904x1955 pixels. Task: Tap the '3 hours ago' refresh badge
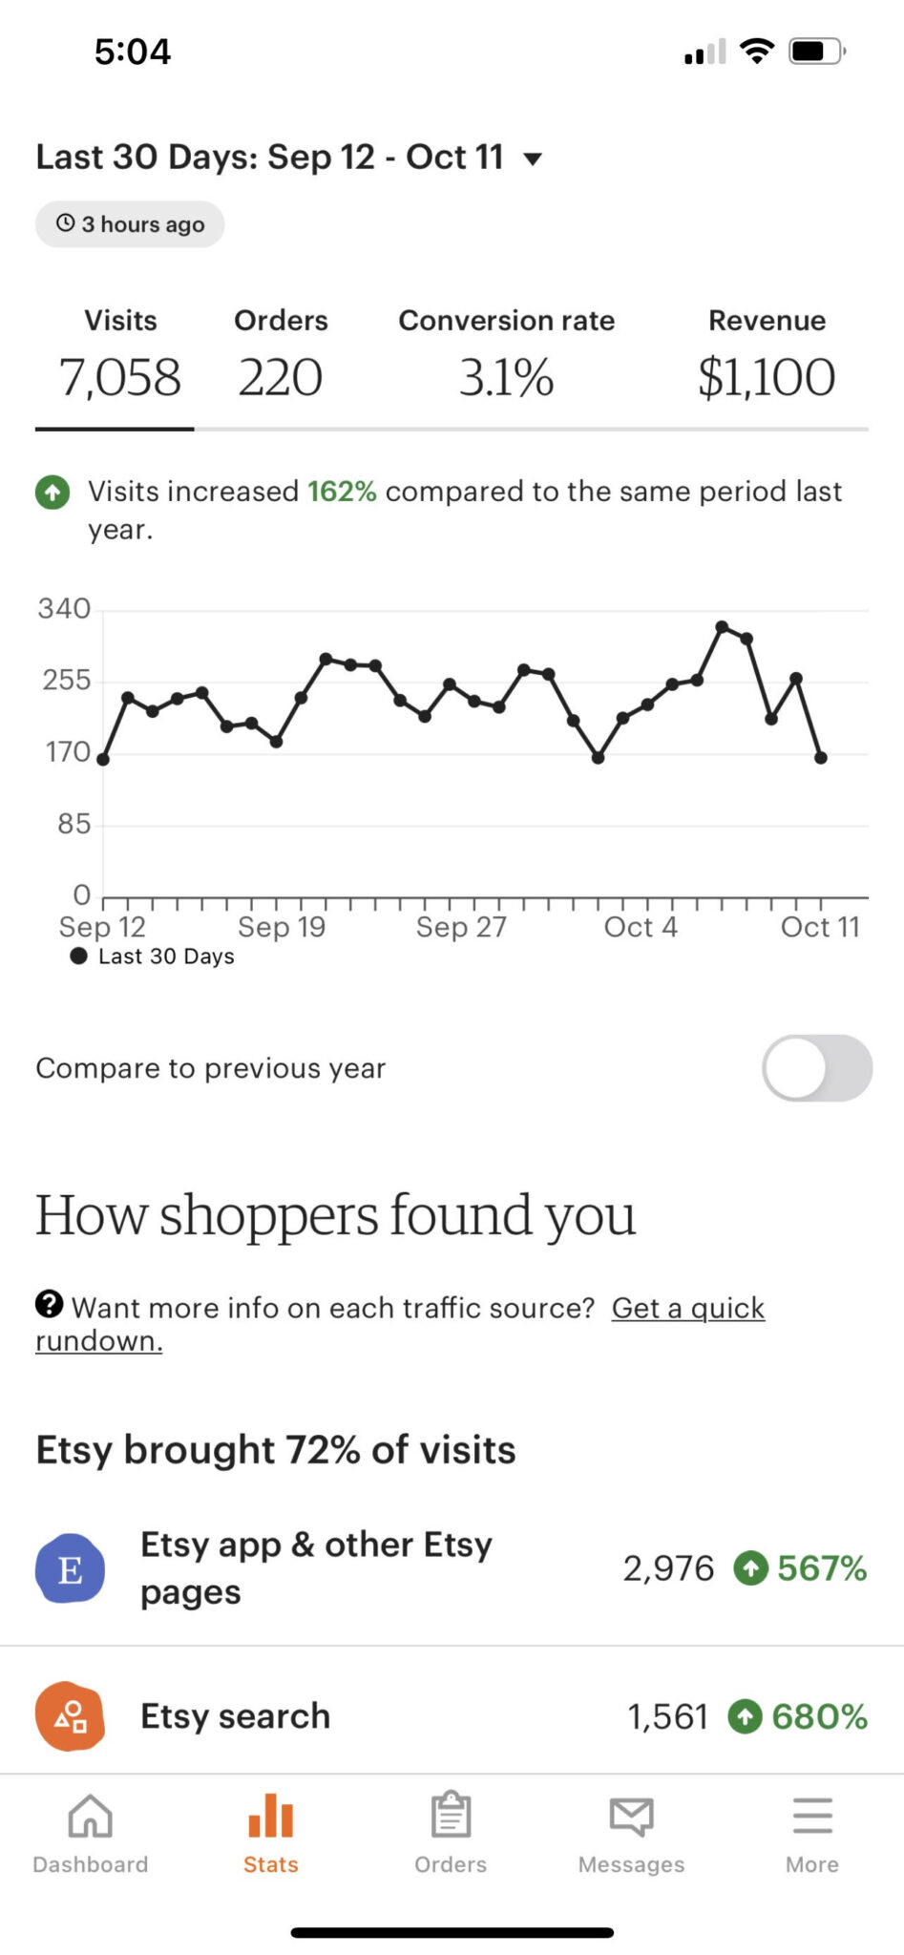(130, 224)
